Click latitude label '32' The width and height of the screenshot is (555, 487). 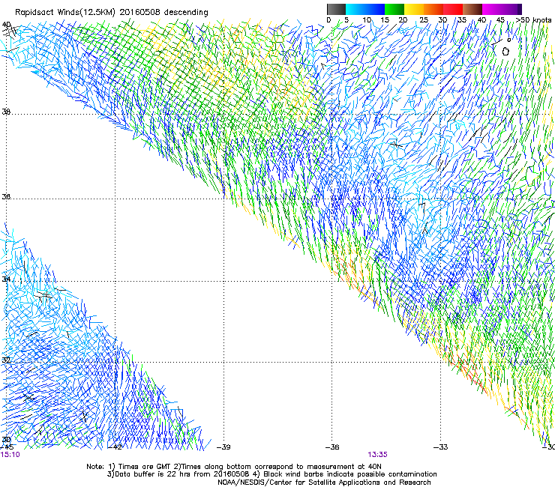[6, 360]
